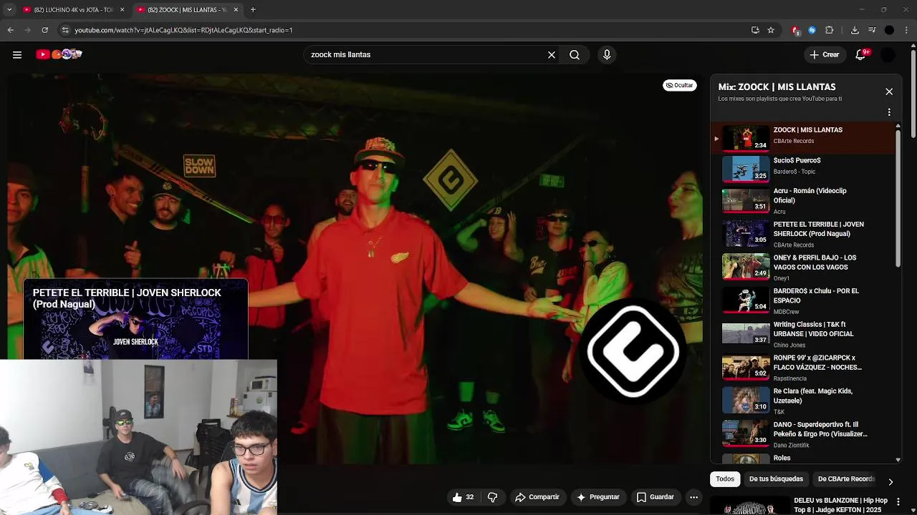Close the Mix playlist panel

pos(889,92)
